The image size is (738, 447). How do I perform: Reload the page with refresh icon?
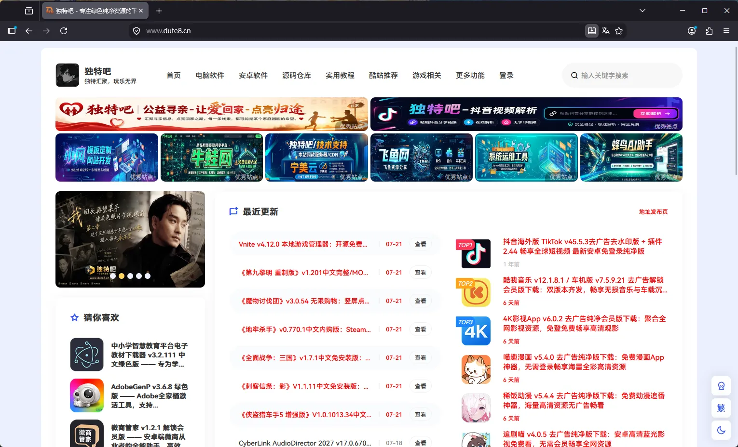pos(64,31)
